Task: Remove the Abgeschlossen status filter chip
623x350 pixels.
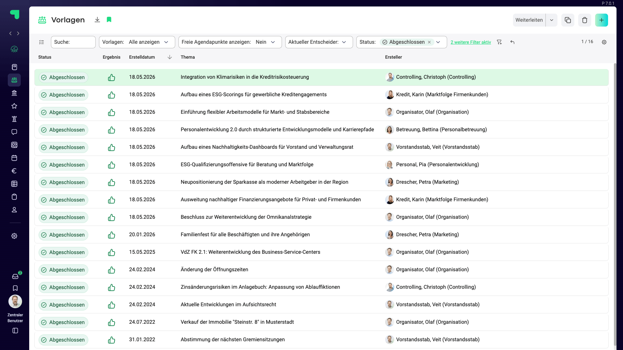Action: [x=429, y=42]
